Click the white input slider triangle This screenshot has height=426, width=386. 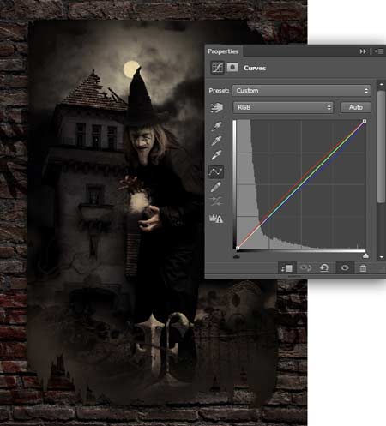[365, 255]
